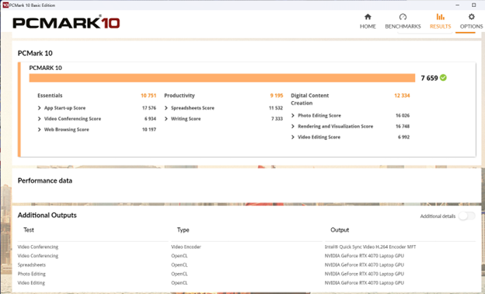This screenshot has width=485, height=294.
Task: Expand Photo Editing Score
Action: pyautogui.click(x=293, y=115)
